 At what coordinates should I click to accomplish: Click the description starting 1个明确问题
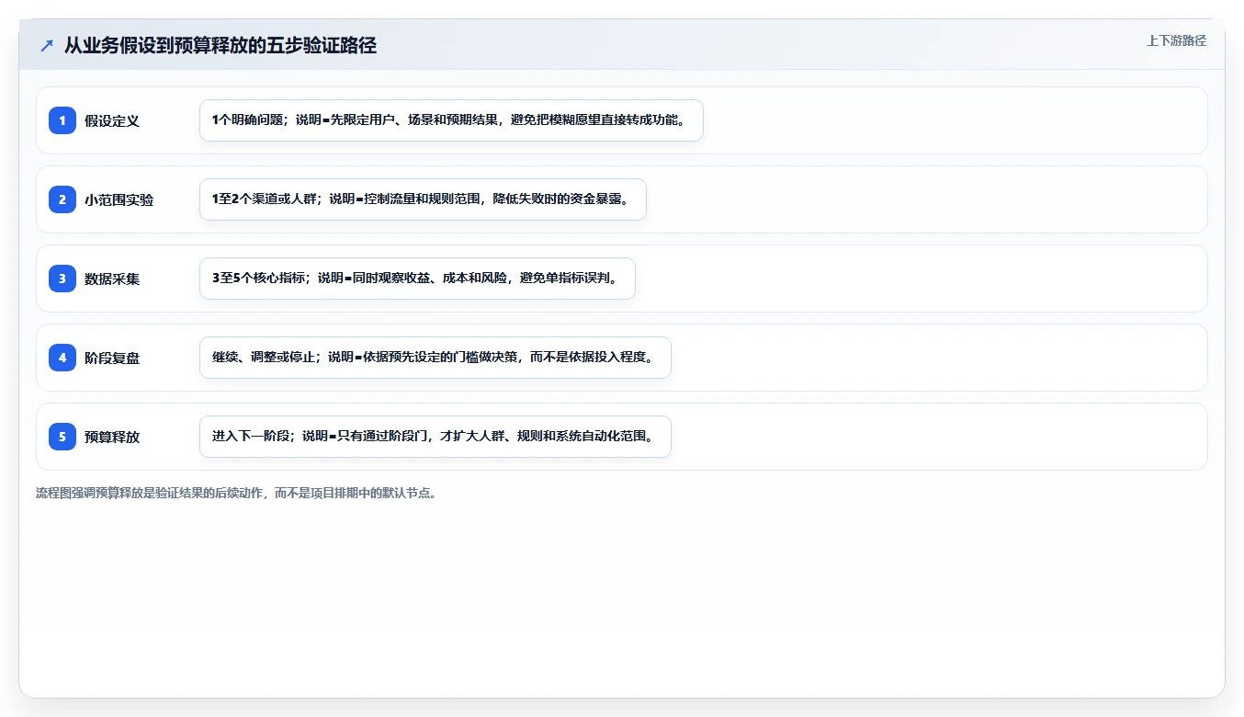point(451,120)
